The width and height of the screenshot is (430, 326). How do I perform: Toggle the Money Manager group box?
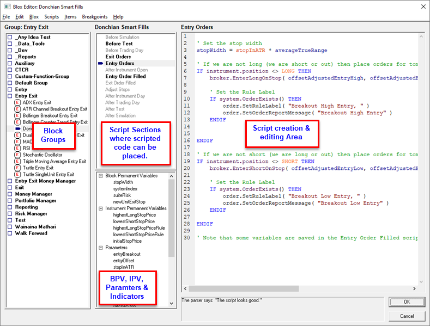click(10, 194)
